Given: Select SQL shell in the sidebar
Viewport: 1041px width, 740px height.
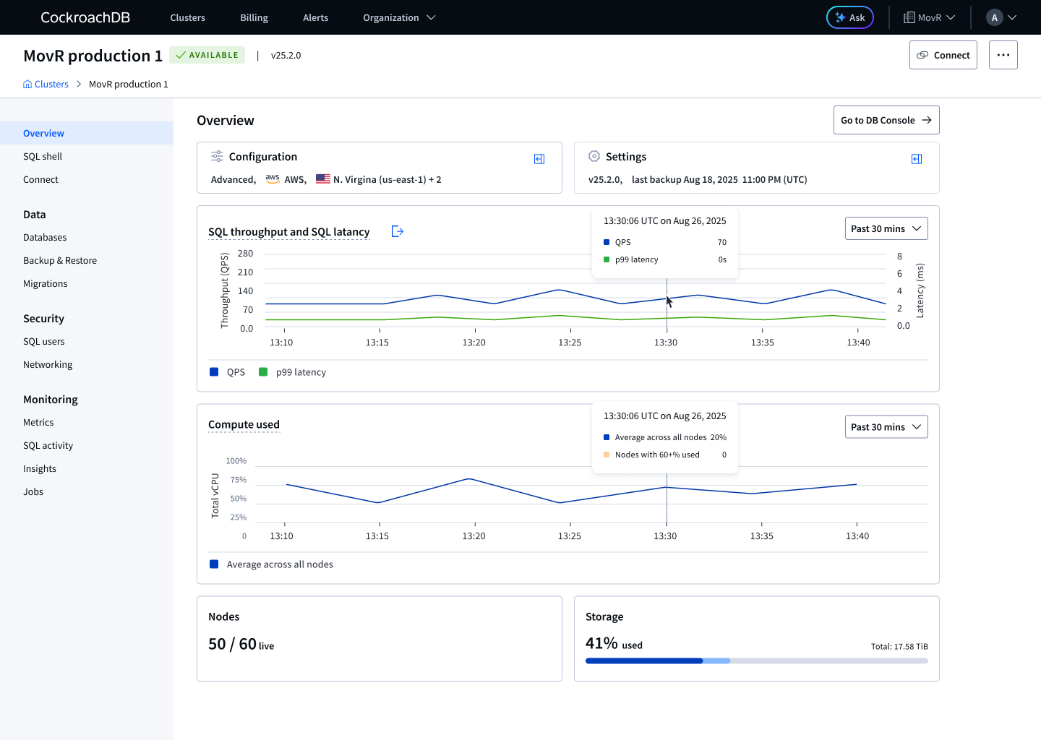Looking at the screenshot, I should 87,156.
